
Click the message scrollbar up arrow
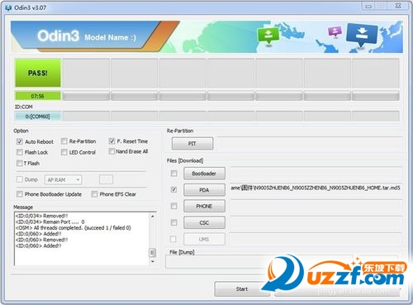pos(152,217)
